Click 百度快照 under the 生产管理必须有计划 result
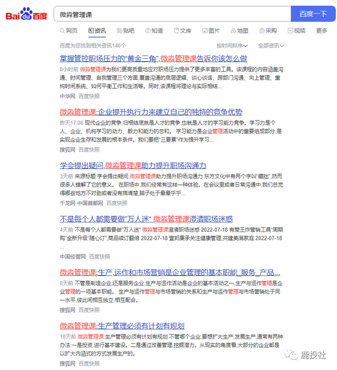This screenshot has width=337, height=370. point(89,364)
